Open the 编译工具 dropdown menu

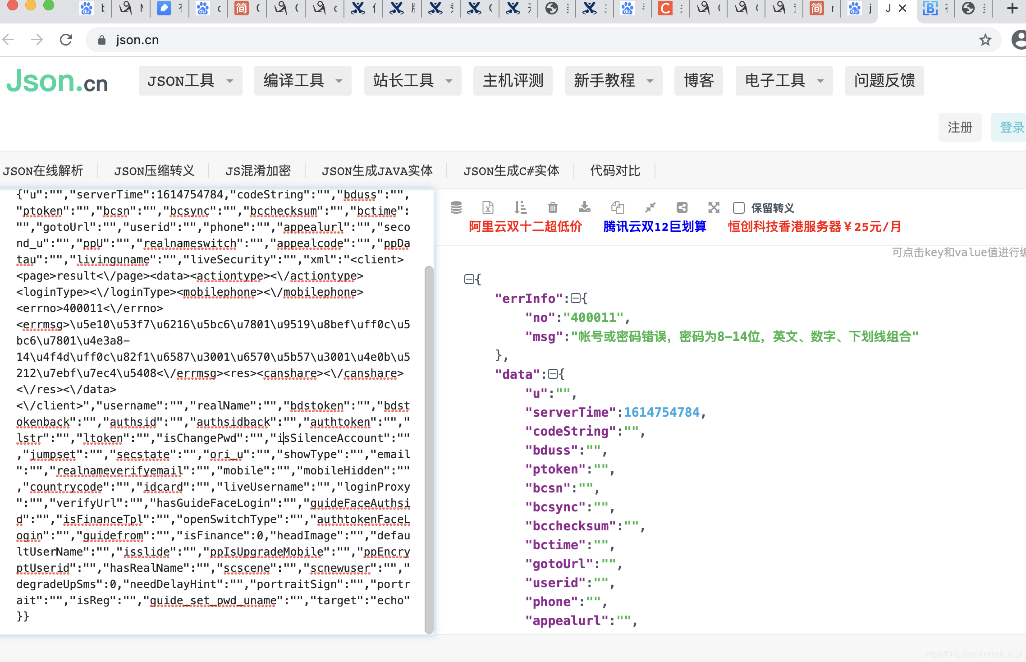coord(303,81)
